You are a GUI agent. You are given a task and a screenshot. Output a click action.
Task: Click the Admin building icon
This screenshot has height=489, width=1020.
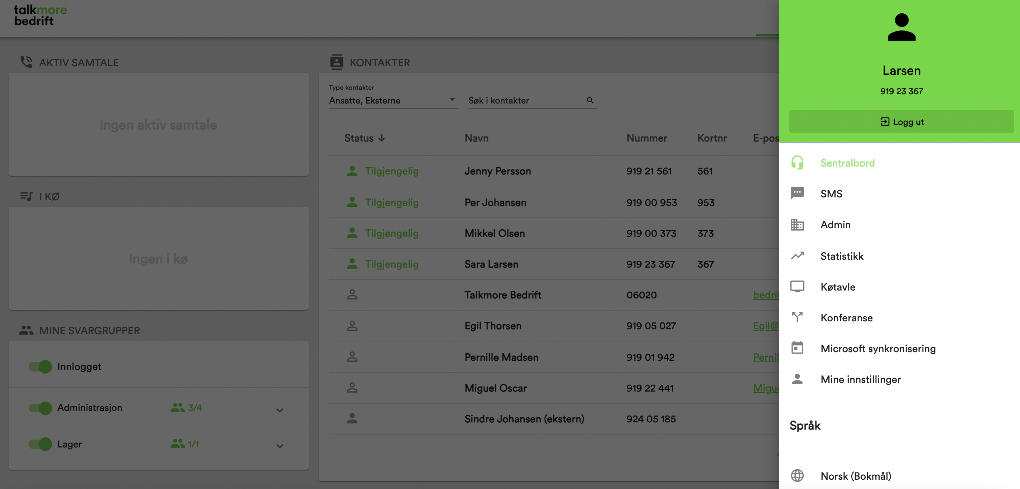pos(797,225)
